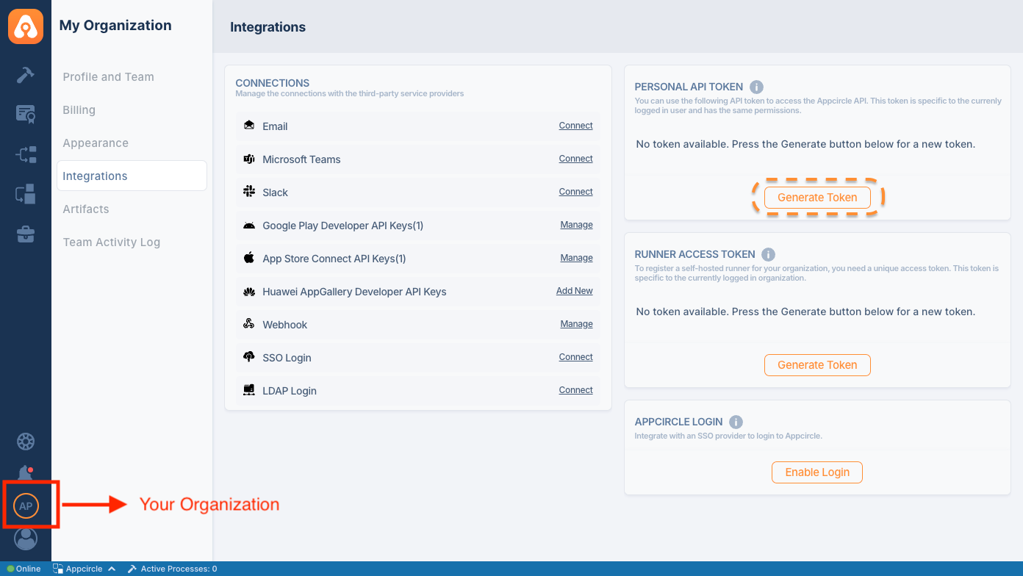Image resolution: width=1023 pixels, height=576 pixels.
Task: Open the Build module hammer icon
Action: tap(26, 75)
